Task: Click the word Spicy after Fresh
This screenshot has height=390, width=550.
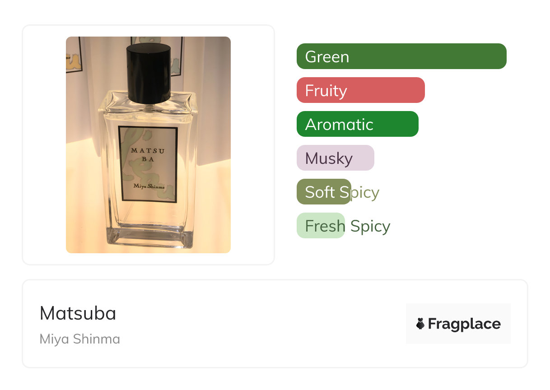Action: pyautogui.click(x=370, y=226)
